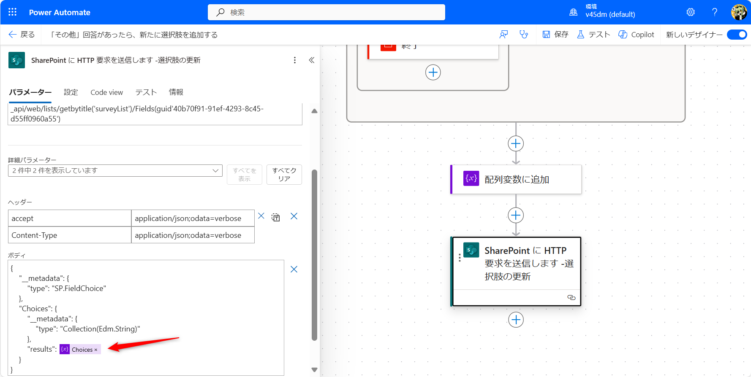Click the red action icon in the branch
751x377 pixels.
point(388,47)
